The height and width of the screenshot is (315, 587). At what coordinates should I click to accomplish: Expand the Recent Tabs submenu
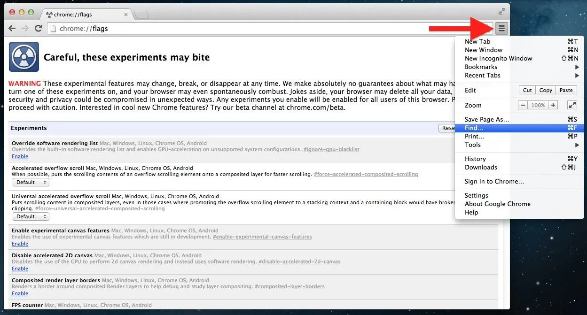click(519, 76)
